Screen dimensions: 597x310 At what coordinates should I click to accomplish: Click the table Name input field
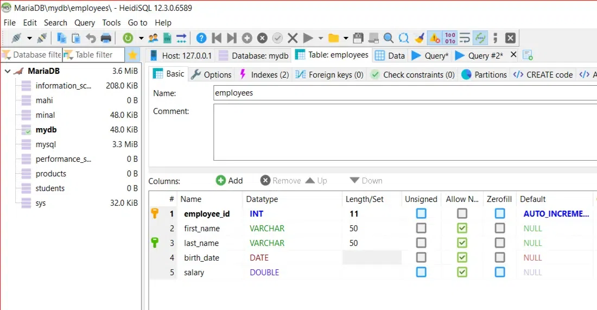coord(405,93)
